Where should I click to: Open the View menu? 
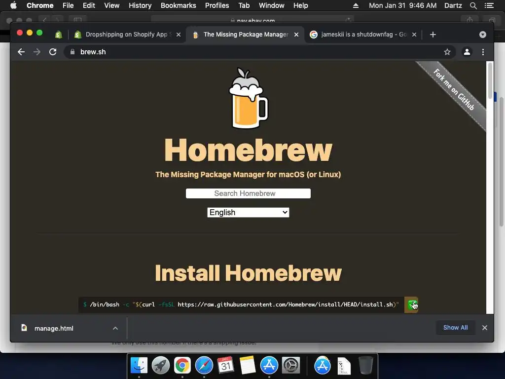tap(112, 5)
